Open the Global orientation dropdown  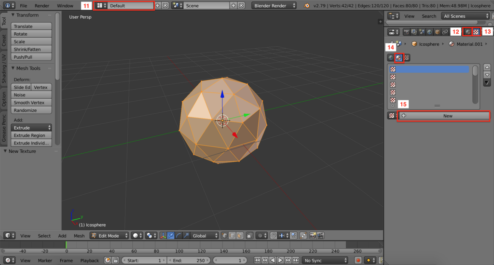click(205, 236)
